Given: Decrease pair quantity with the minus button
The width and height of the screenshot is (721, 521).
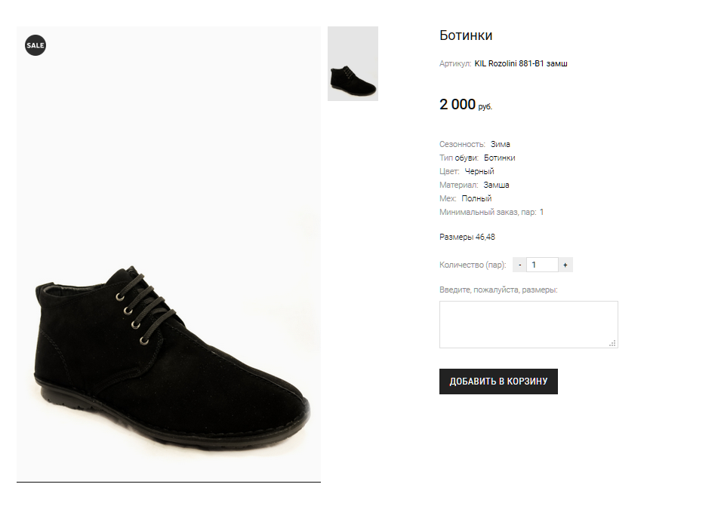Looking at the screenshot, I should click(520, 265).
